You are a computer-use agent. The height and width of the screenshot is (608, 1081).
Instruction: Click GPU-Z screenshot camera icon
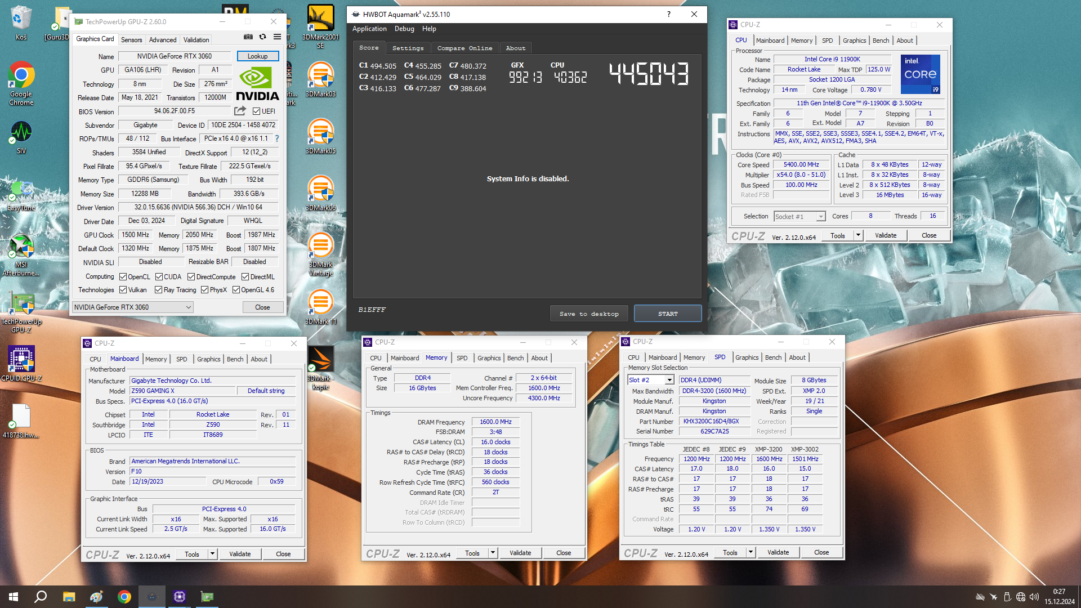click(x=248, y=37)
